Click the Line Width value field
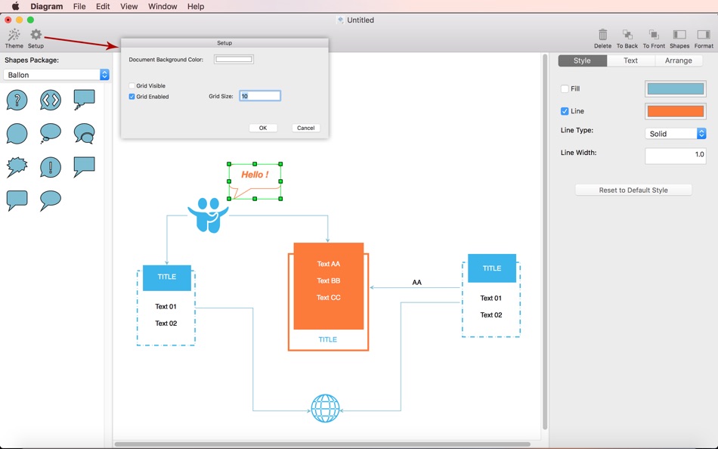Viewport: 718px width, 449px height. click(676, 155)
